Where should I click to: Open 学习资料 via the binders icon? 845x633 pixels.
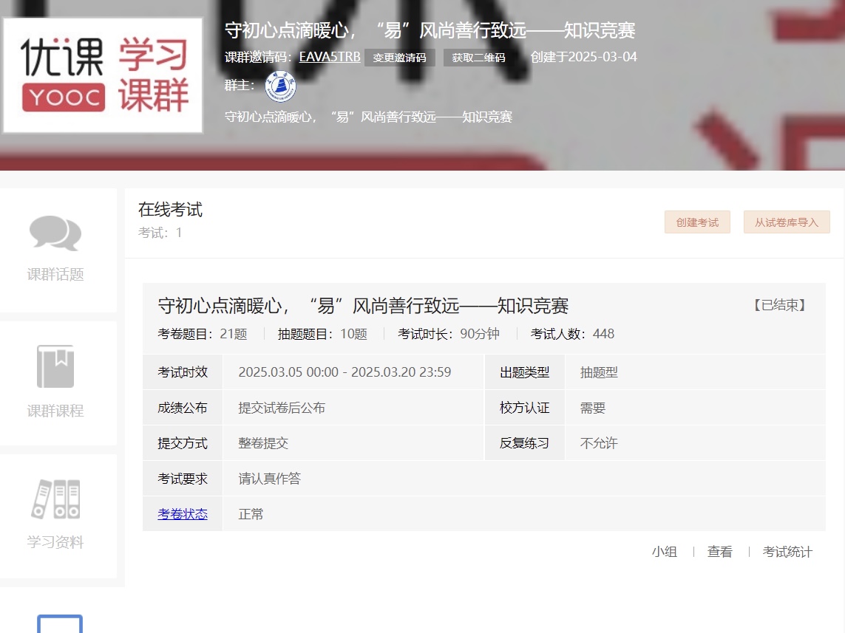(x=55, y=499)
